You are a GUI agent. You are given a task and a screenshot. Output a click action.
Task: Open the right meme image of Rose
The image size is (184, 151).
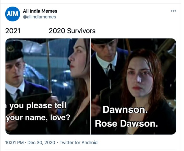pos(134,86)
